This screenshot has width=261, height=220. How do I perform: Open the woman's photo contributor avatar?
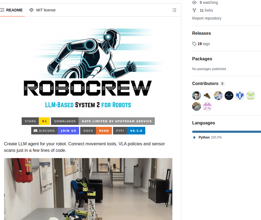tap(196, 106)
